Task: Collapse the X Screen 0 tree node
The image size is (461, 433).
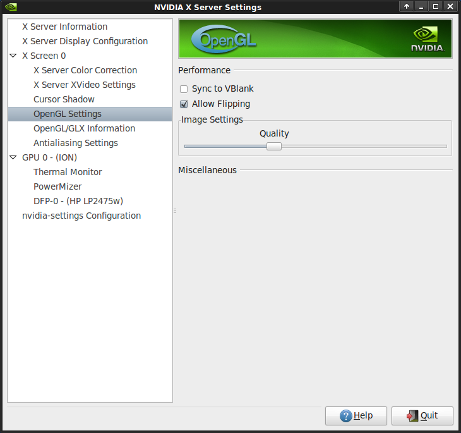Action: click(x=13, y=56)
